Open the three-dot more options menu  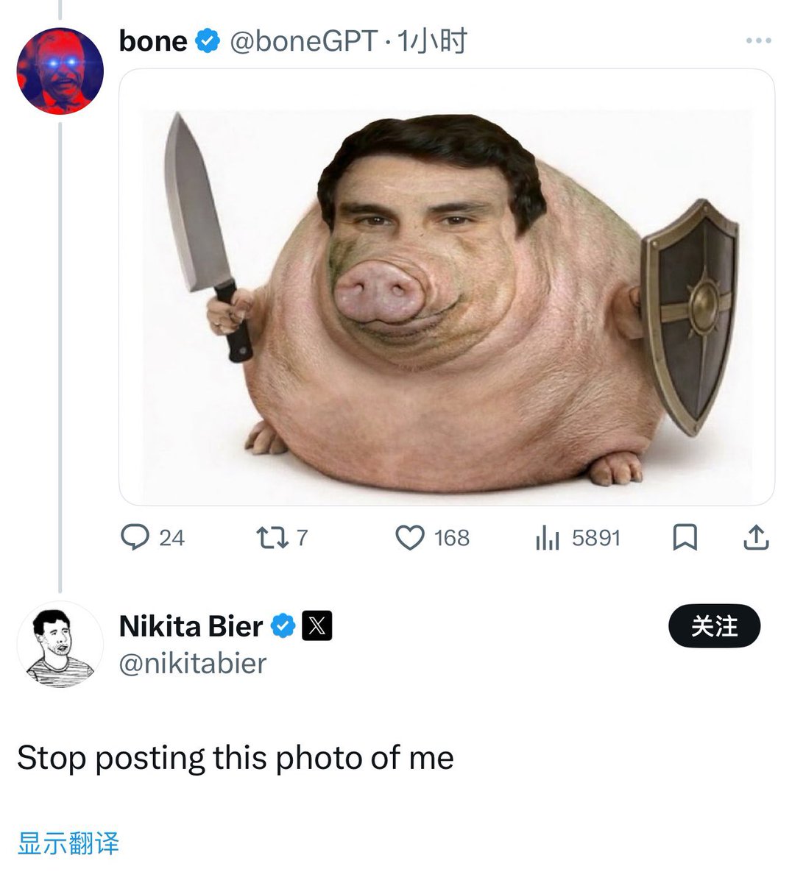pos(758,41)
